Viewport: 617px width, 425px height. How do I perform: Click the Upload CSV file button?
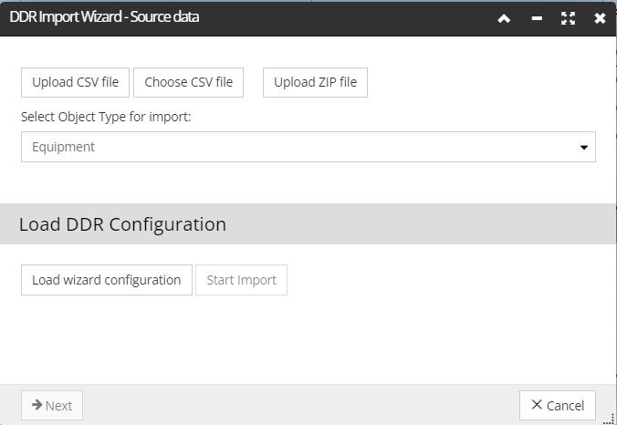coord(75,82)
